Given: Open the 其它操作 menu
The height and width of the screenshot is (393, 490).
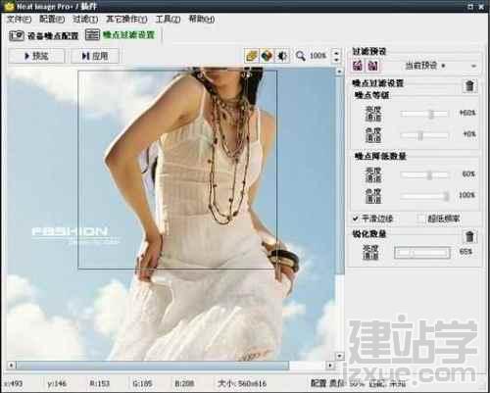Looking at the screenshot, I should [126, 19].
